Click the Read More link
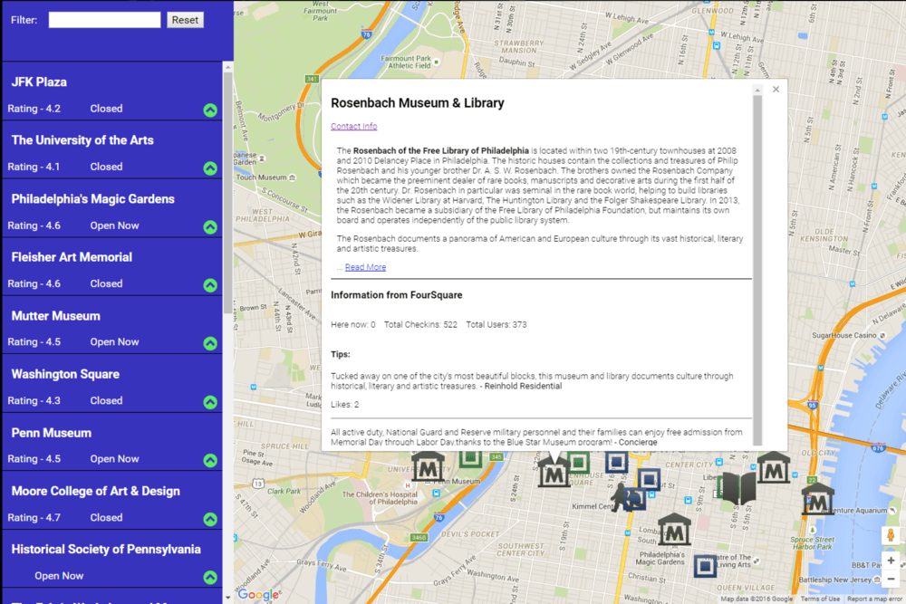906x604 pixels. (x=365, y=267)
